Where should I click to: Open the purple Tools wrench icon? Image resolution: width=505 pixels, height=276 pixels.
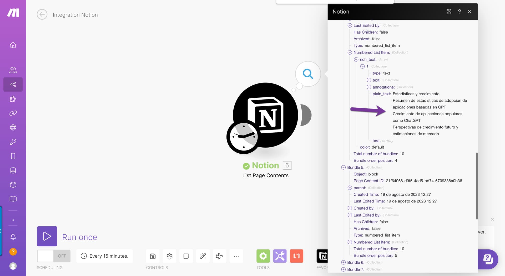pyautogui.click(x=280, y=256)
